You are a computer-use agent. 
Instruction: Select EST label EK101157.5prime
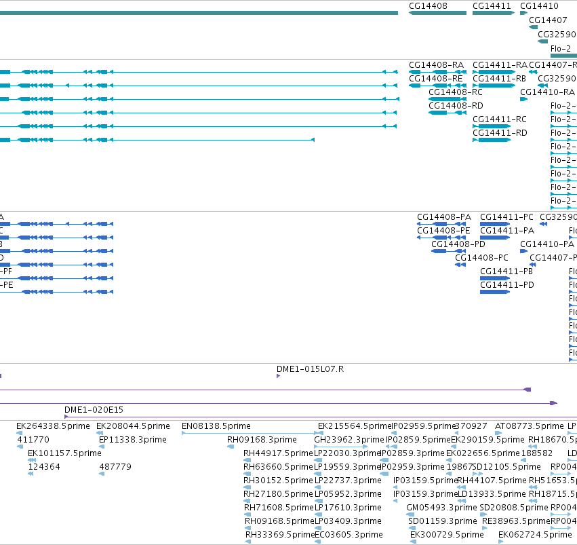pos(65,453)
